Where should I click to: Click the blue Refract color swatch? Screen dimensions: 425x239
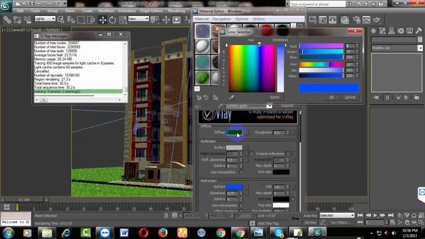pos(234,187)
